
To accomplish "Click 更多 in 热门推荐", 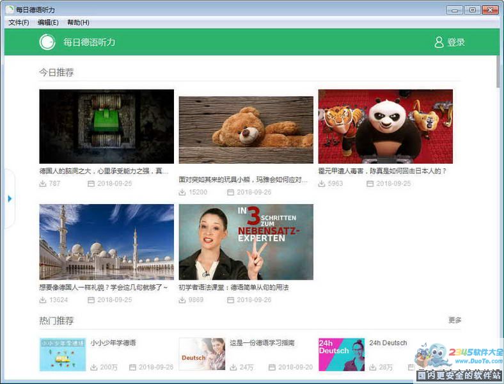I will (455, 320).
